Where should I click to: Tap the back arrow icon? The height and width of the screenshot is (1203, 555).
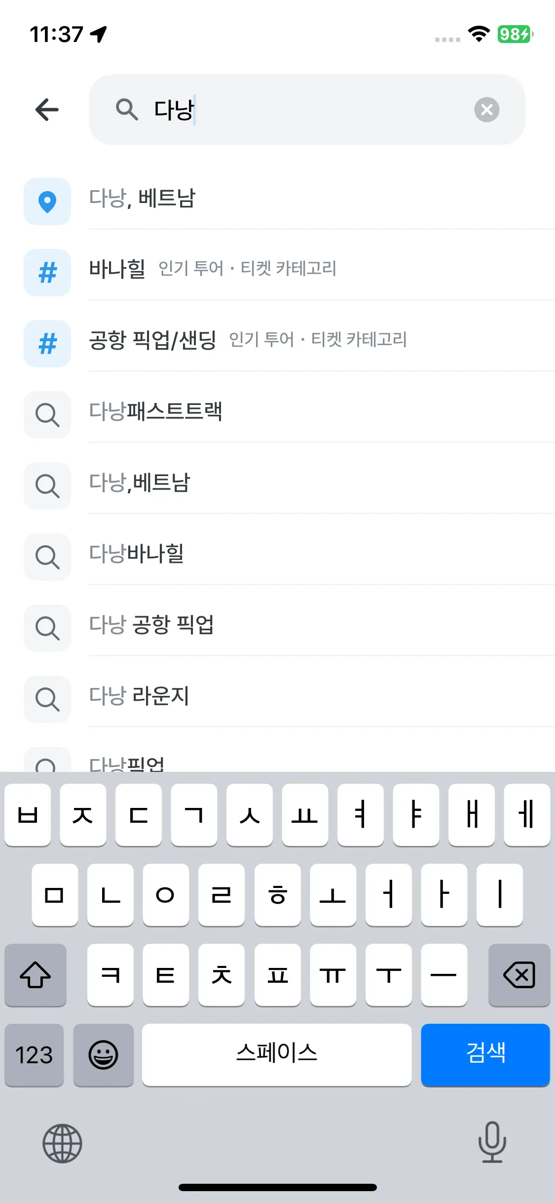click(47, 110)
